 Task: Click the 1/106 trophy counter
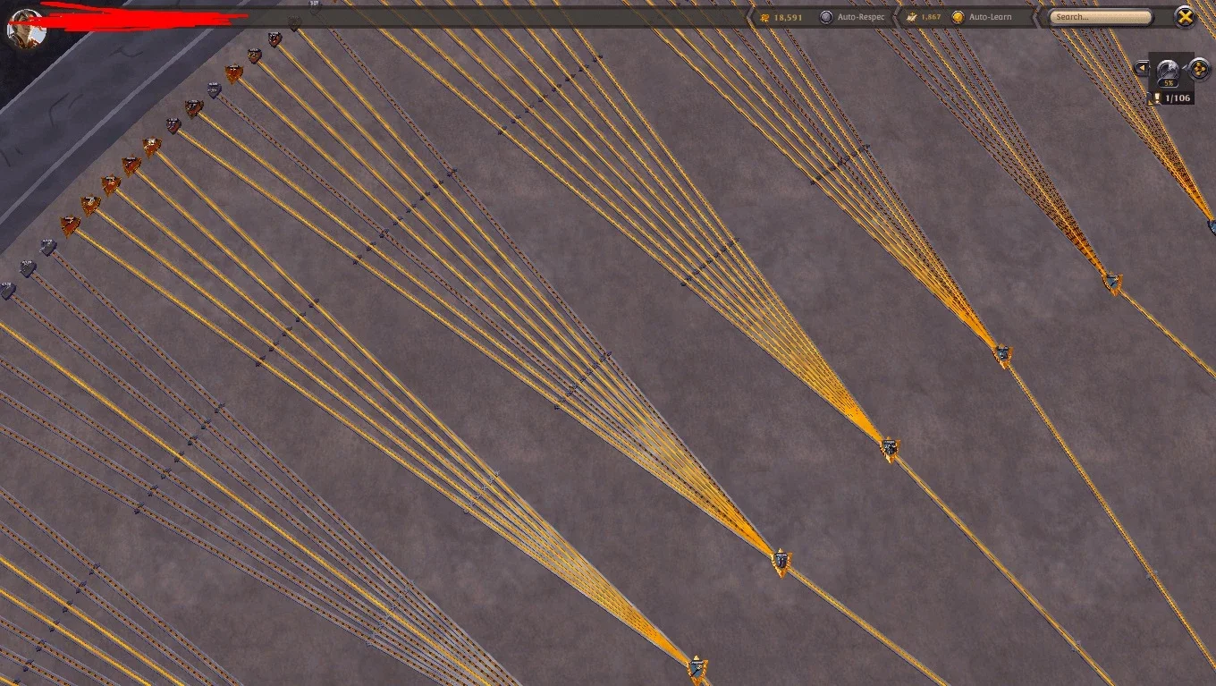coord(1171,97)
